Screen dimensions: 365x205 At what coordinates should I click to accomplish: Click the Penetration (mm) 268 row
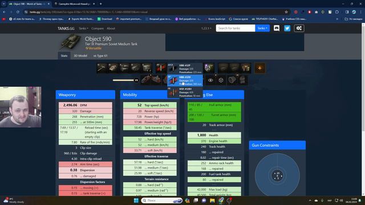[x=86, y=117]
